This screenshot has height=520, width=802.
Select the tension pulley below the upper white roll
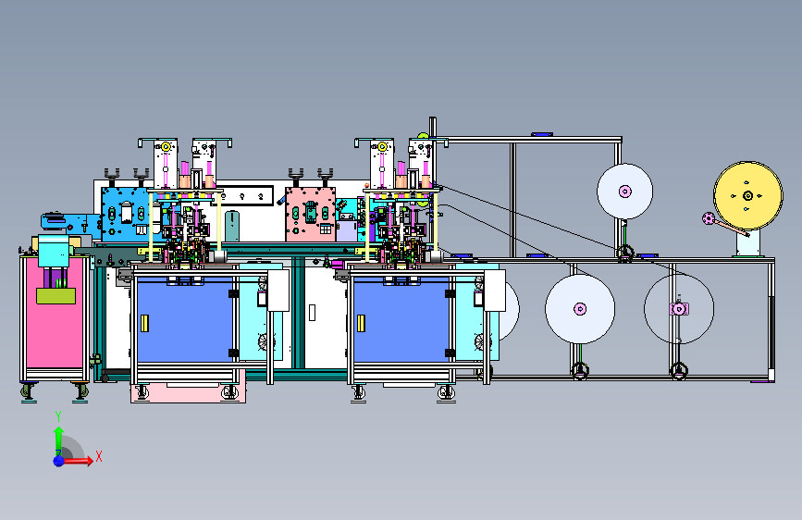(625, 253)
